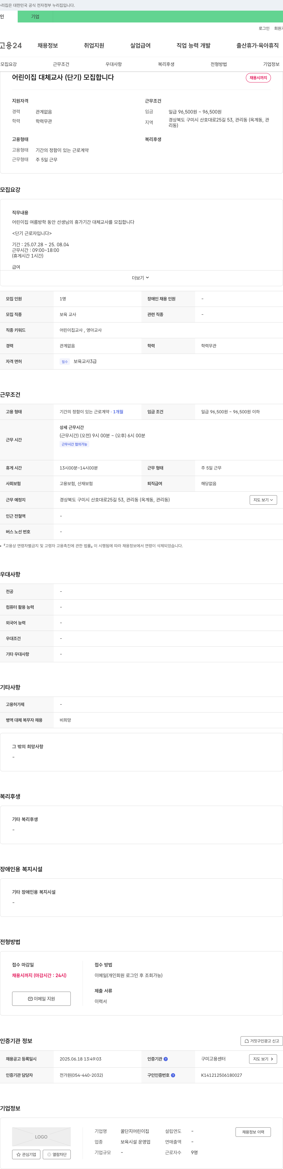The image size is (283, 1169).
Task: Click the 구인인증번호 help question icon
Action: point(173,1075)
